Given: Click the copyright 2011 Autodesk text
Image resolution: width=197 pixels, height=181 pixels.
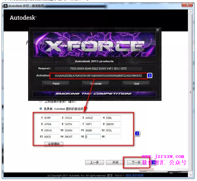Looking at the screenshot, I should pos(77,176).
